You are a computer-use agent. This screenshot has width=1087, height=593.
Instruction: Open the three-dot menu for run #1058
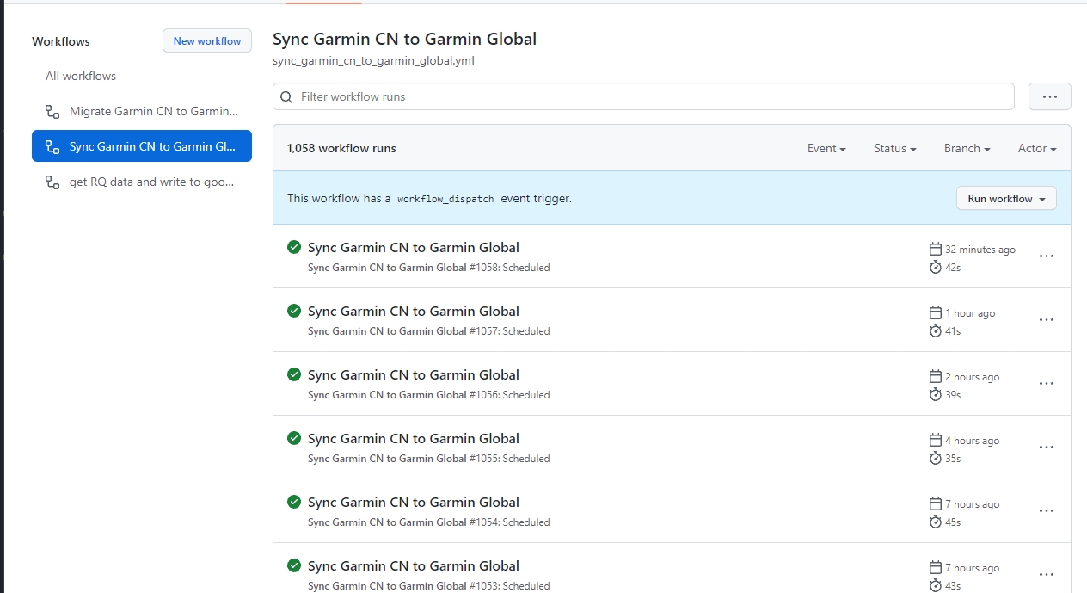click(x=1047, y=256)
